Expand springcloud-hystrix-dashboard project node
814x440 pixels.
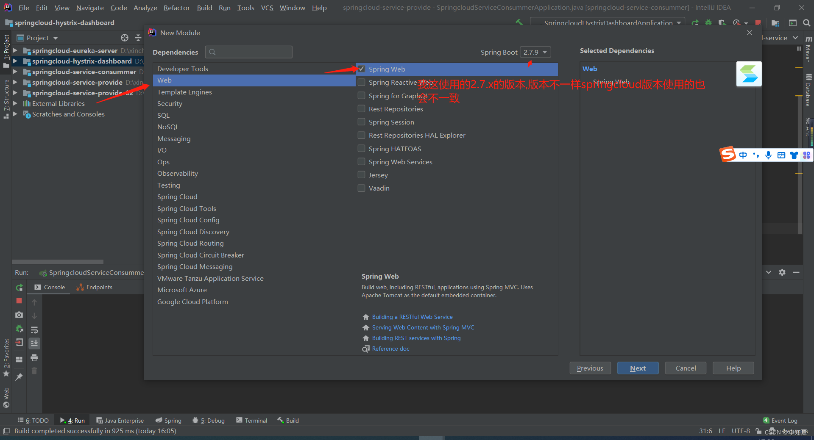[x=15, y=61]
